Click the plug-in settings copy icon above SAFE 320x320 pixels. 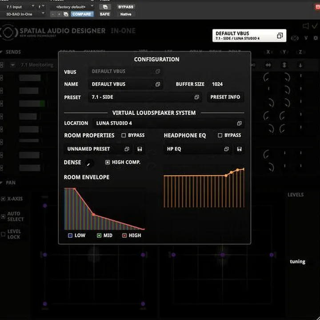point(105,7)
